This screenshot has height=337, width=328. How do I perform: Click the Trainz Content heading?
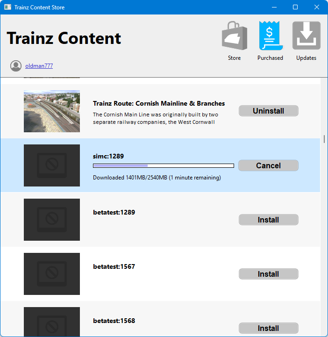pyautogui.click(x=64, y=38)
